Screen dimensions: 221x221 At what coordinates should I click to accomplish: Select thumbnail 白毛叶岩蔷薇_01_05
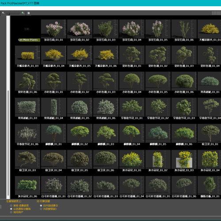pyautogui.click(x=158, y=185)
